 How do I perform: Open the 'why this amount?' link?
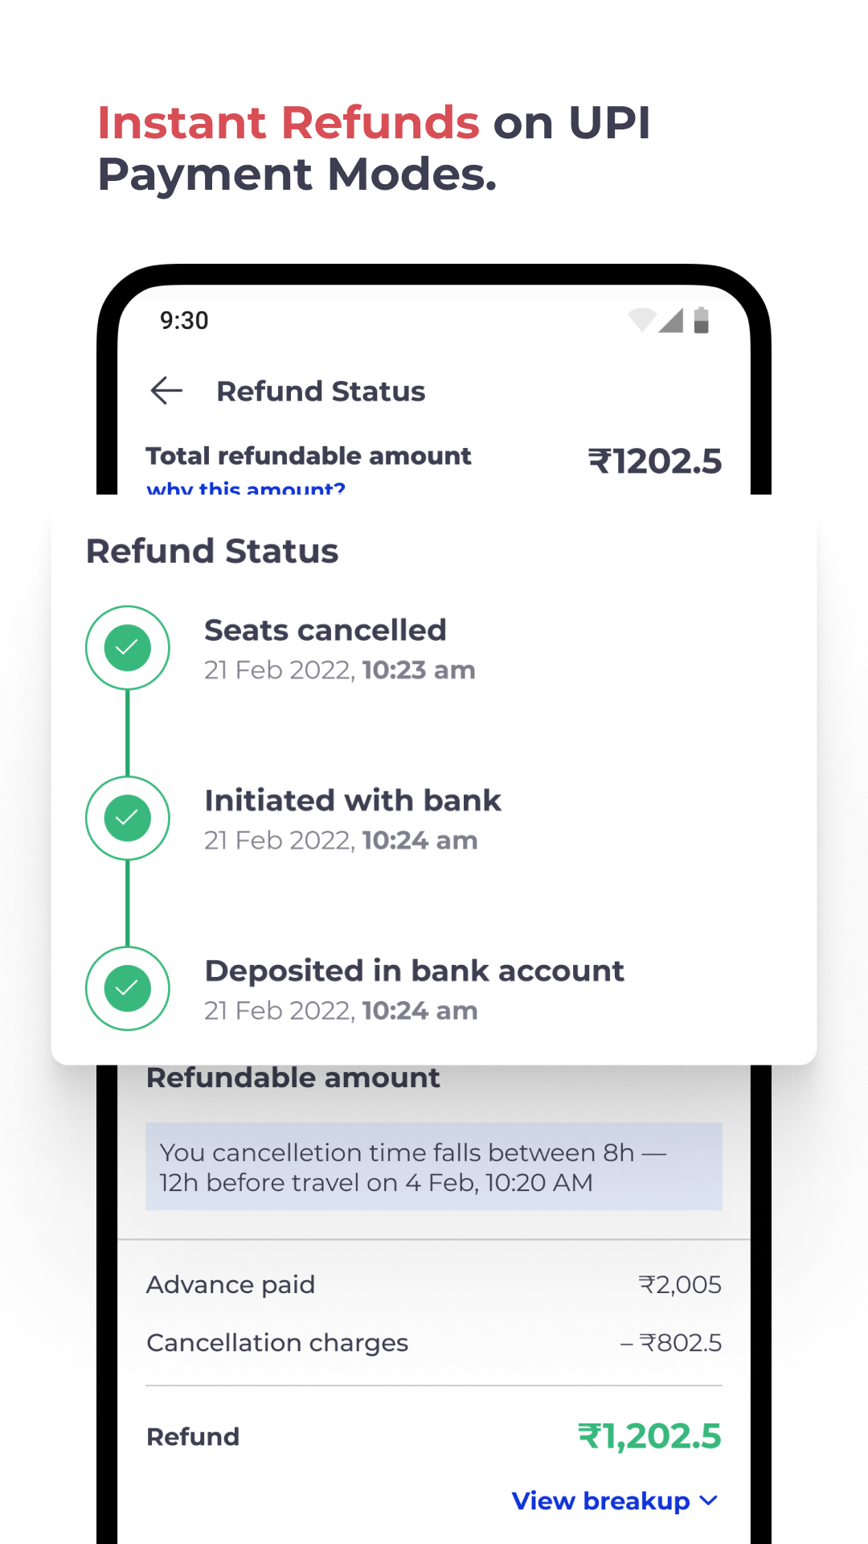tap(246, 487)
